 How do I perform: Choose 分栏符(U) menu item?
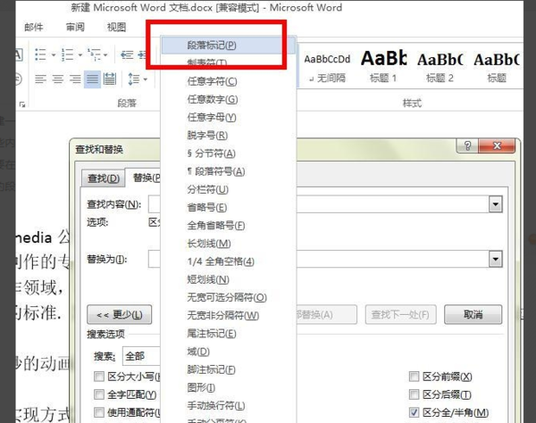(229, 189)
